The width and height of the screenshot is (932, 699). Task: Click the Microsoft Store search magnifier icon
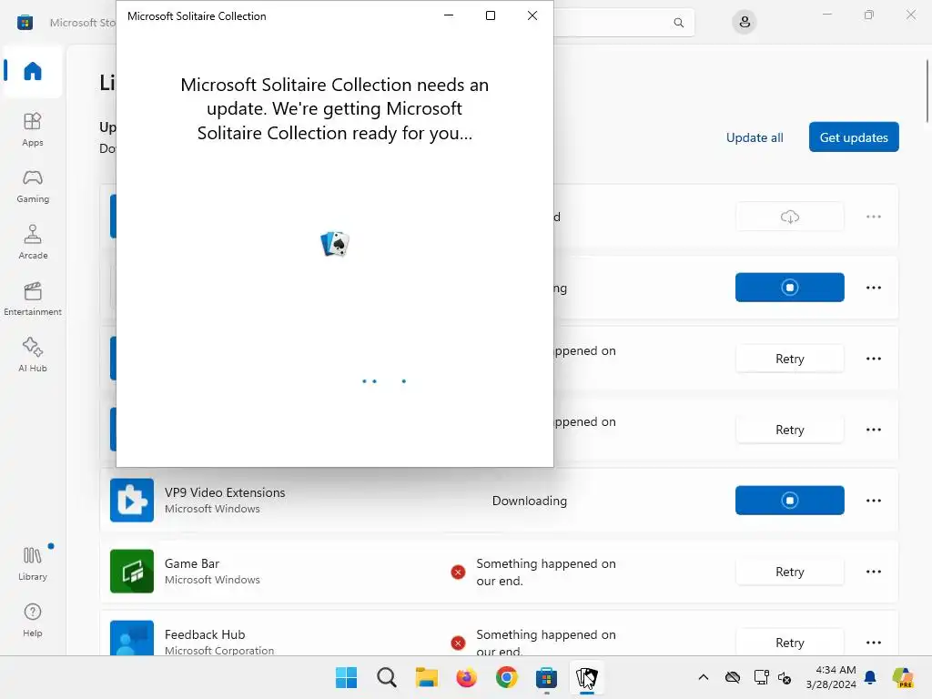point(678,23)
